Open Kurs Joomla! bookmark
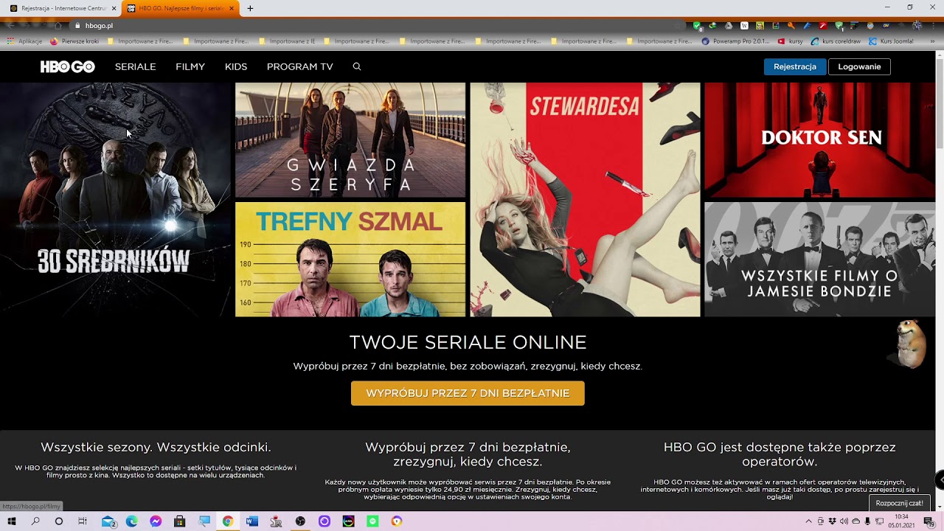944x531 pixels. coord(891,41)
